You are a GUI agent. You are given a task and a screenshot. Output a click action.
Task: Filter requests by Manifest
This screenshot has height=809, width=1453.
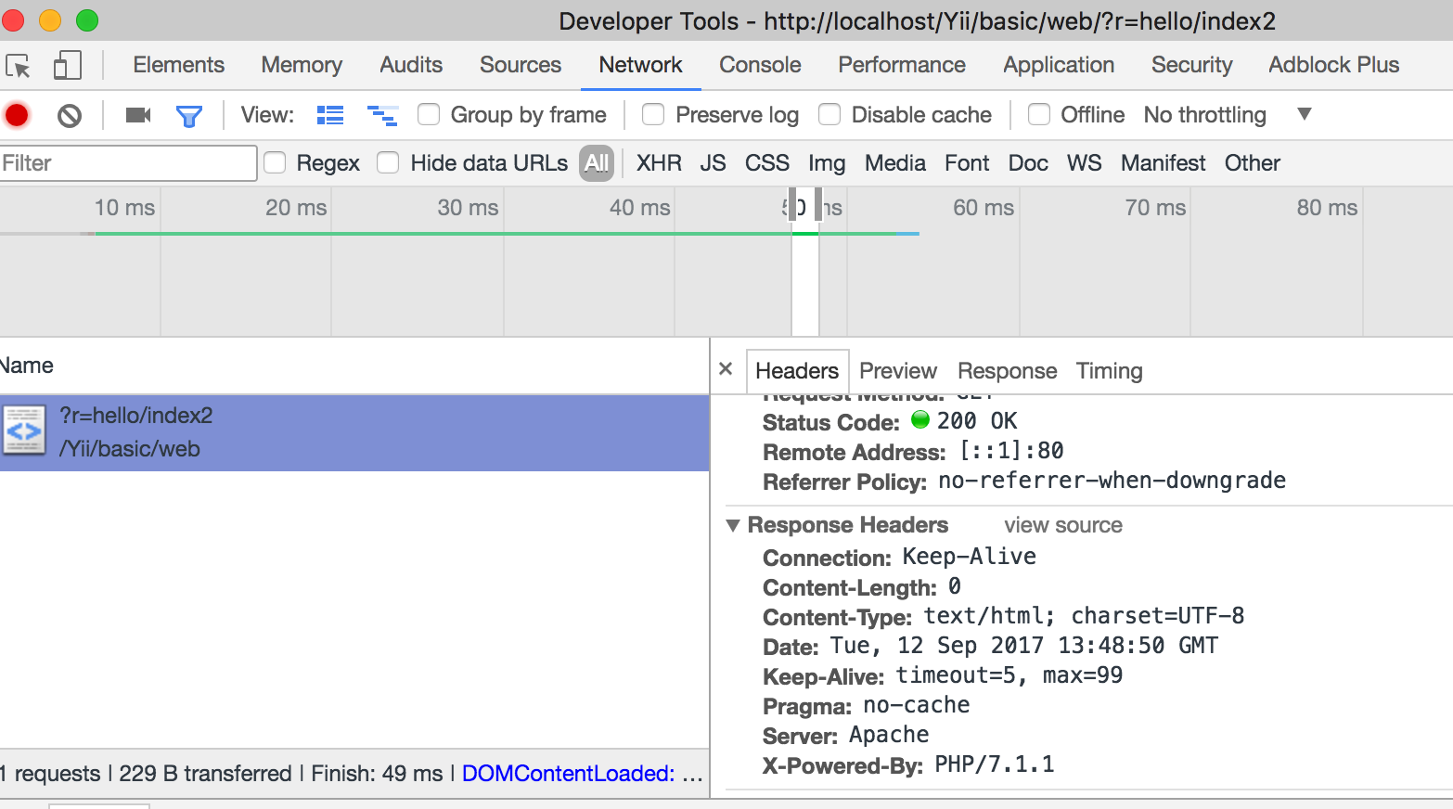pos(1164,163)
